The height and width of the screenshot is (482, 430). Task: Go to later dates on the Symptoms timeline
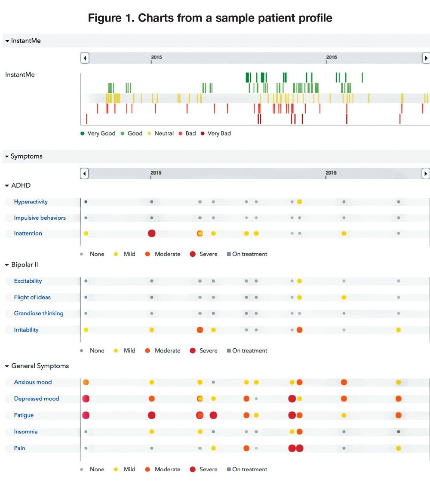pyautogui.click(x=425, y=173)
